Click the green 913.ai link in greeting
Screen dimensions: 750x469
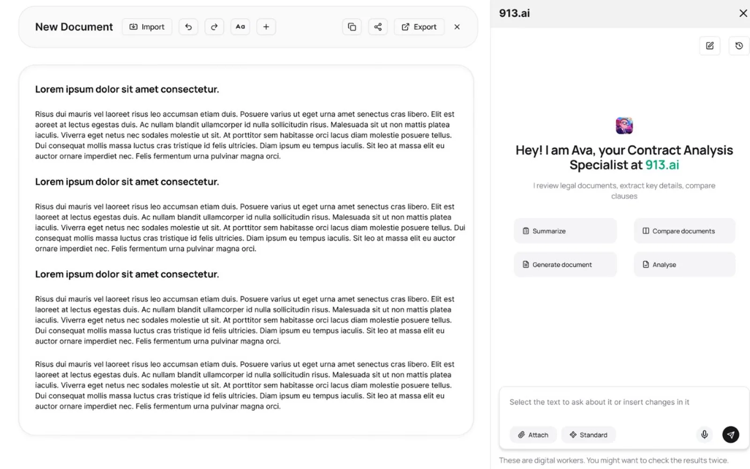[662, 165]
